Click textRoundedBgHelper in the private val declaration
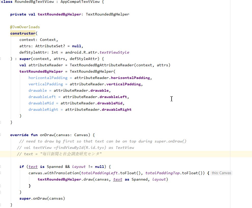Screen dimensions: 252x208 (60, 14)
